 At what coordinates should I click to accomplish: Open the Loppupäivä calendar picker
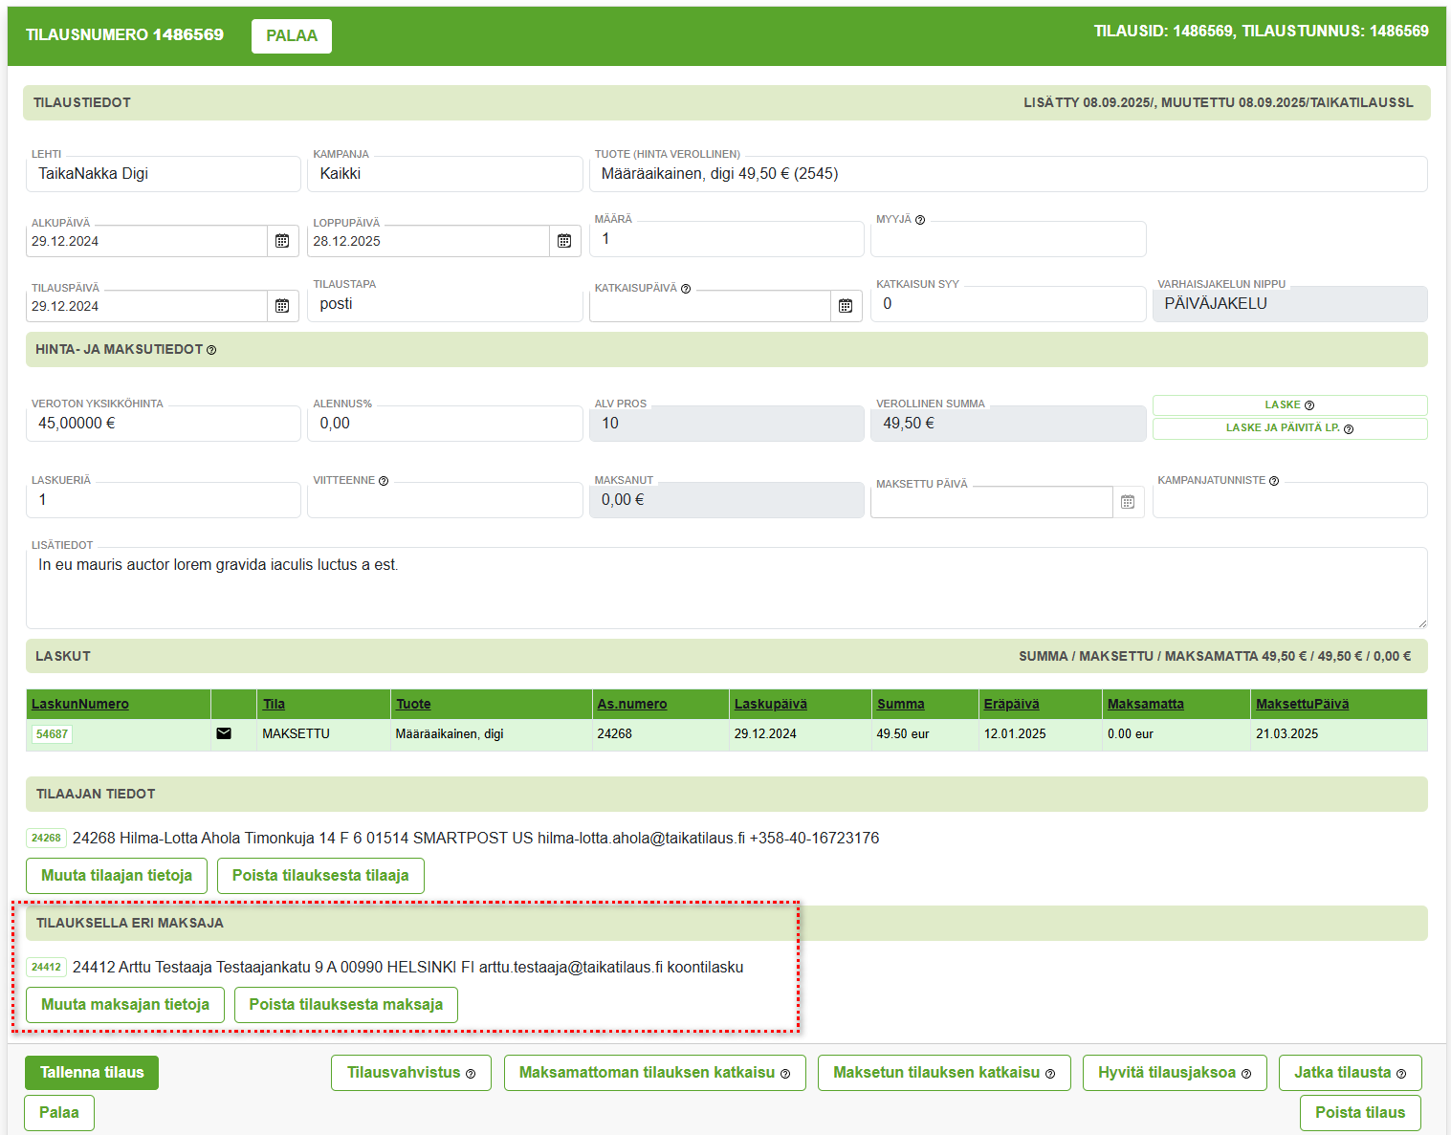pos(564,241)
